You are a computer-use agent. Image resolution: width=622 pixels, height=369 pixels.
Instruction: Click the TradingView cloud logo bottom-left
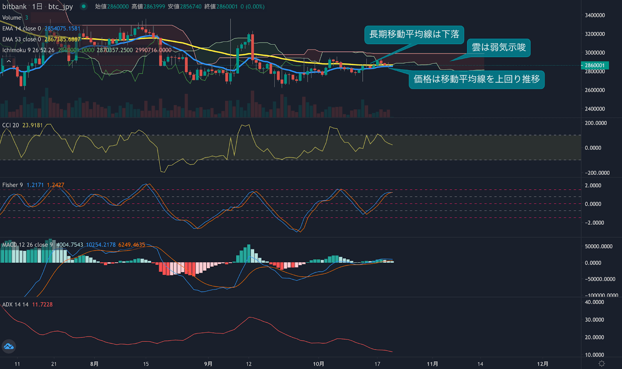point(9,346)
